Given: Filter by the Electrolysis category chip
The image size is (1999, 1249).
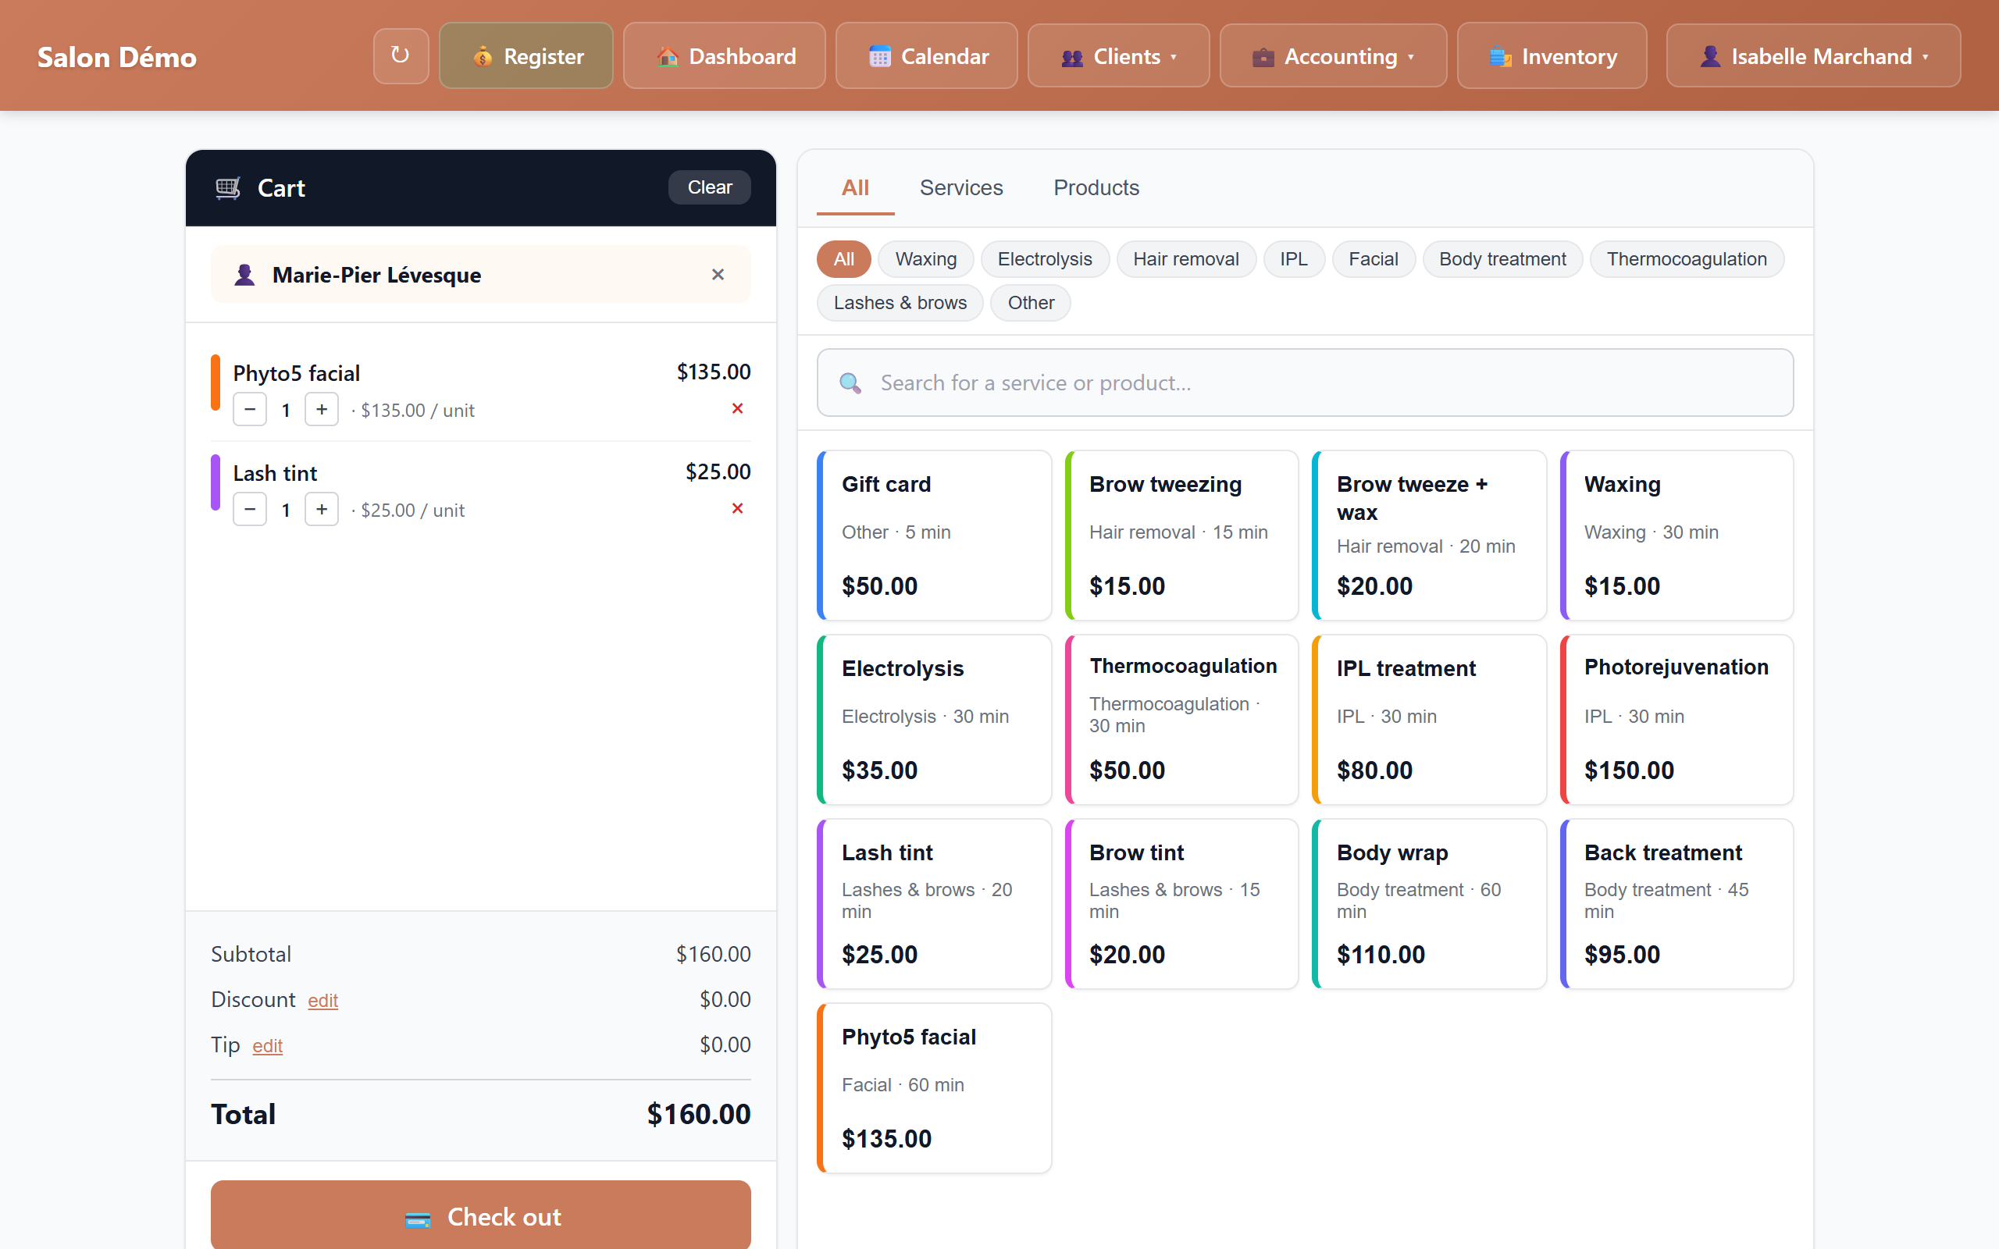Looking at the screenshot, I should 1045,258.
